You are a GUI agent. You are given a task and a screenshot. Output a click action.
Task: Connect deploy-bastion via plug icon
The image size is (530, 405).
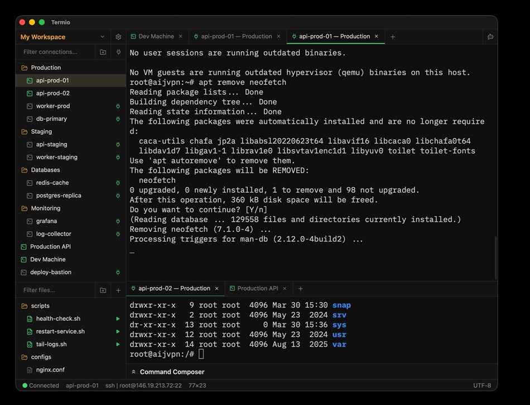point(118,272)
